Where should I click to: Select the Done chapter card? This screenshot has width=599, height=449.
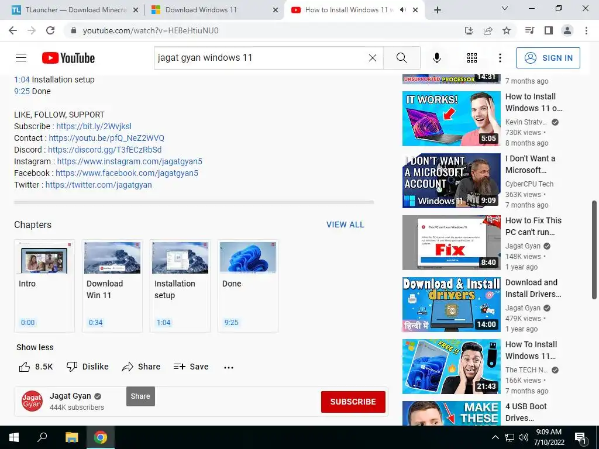click(x=248, y=285)
